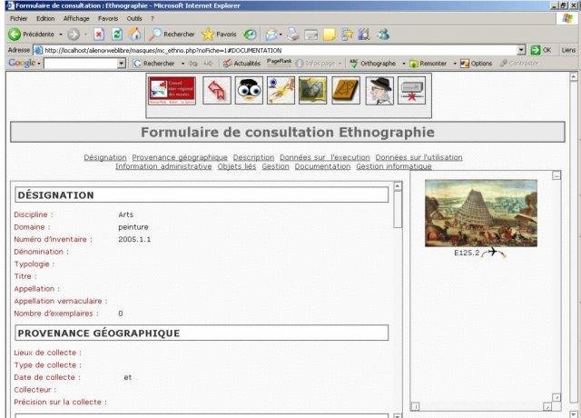Viewport: 581px width, 418px height.
Task: Jump to Information administrative link
Action: coord(163,166)
